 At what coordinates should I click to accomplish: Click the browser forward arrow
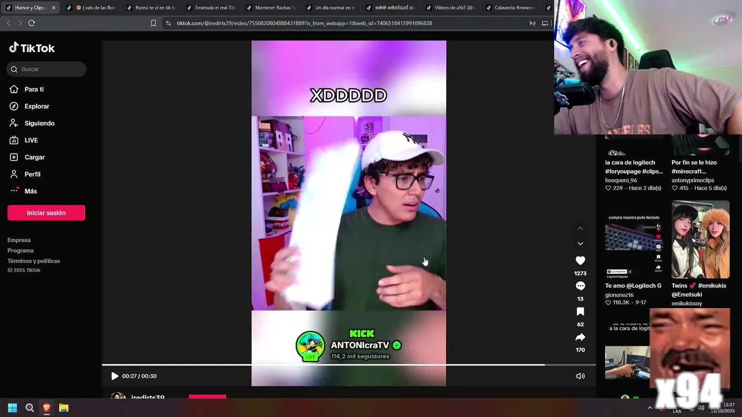(x=20, y=23)
